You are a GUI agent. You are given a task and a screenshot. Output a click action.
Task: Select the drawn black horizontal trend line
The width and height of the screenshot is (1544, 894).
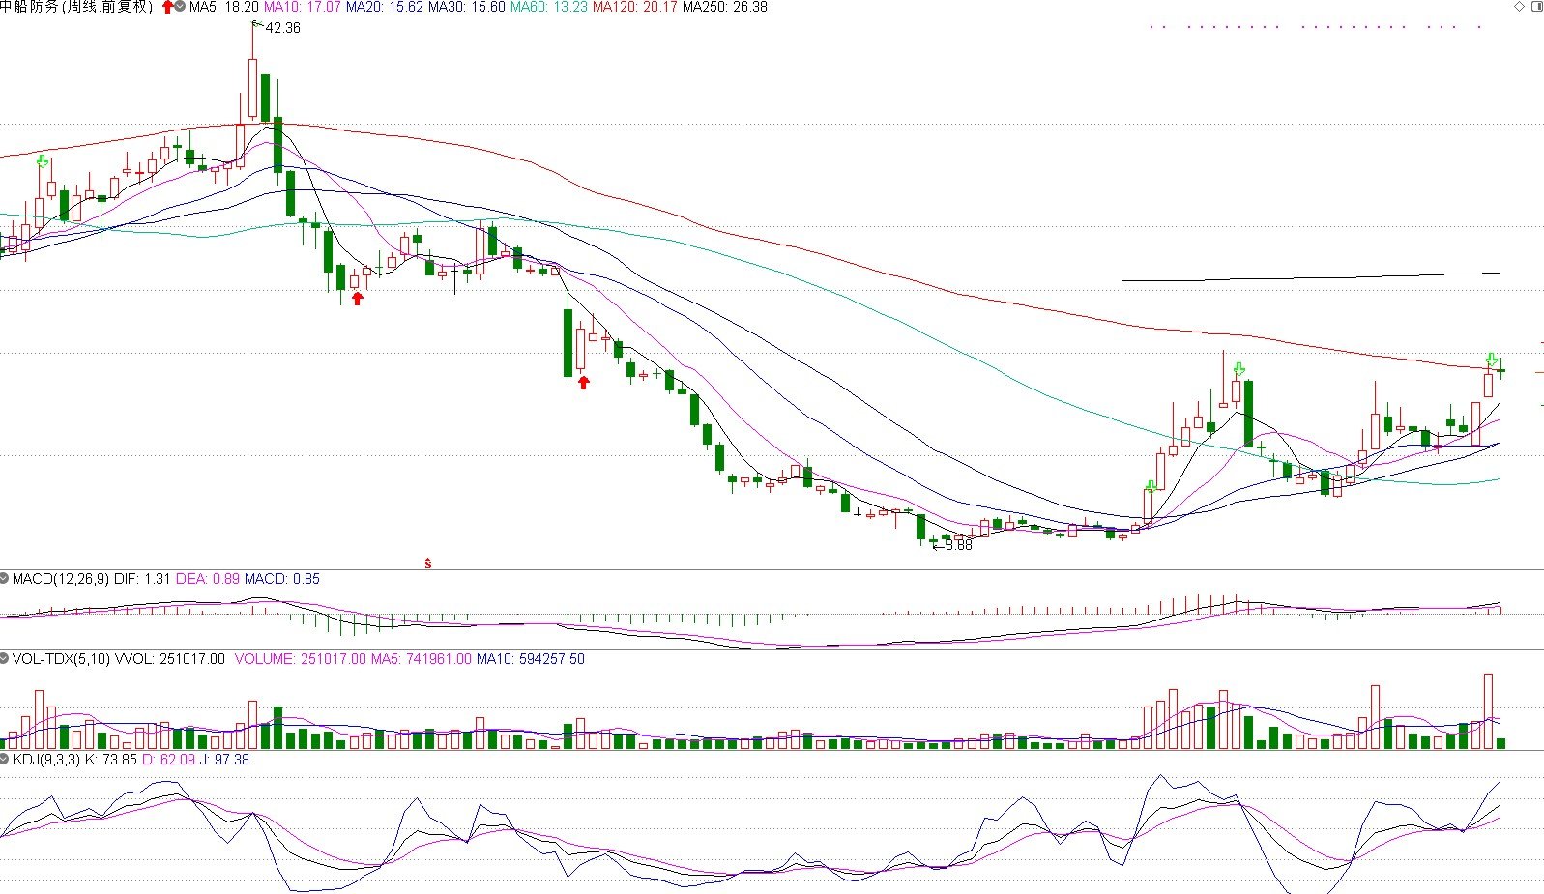point(1312,277)
